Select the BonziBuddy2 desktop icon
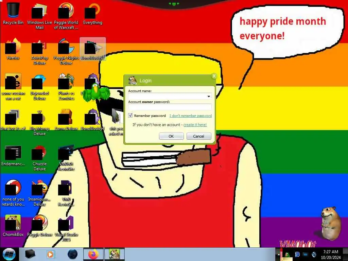This screenshot has width=348, height=261. (x=92, y=49)
